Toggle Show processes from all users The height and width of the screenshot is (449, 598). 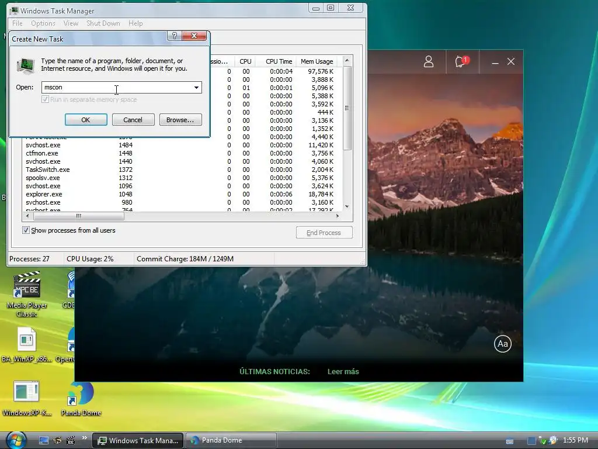pos(26,230)
